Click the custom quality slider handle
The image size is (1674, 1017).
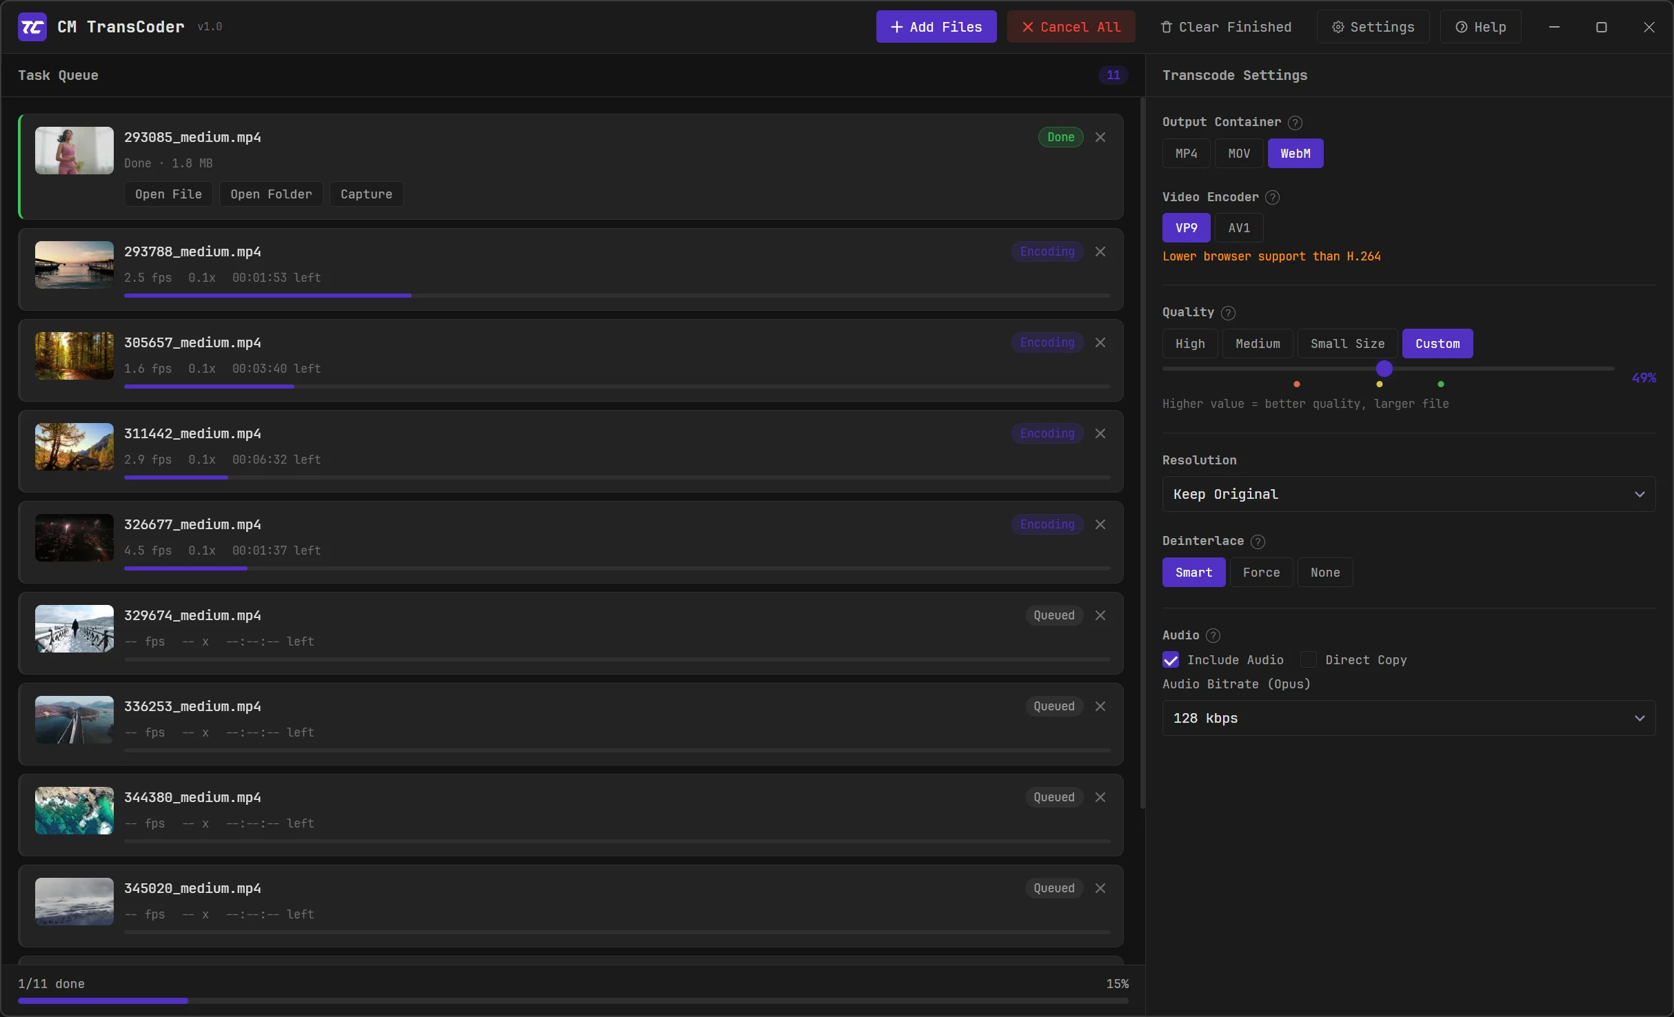(x=1384, y=369)
